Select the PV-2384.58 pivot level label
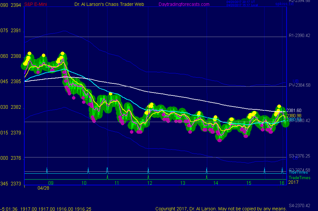Image resolution: width=318 pixels, height=211 pixels. (299, 85)
